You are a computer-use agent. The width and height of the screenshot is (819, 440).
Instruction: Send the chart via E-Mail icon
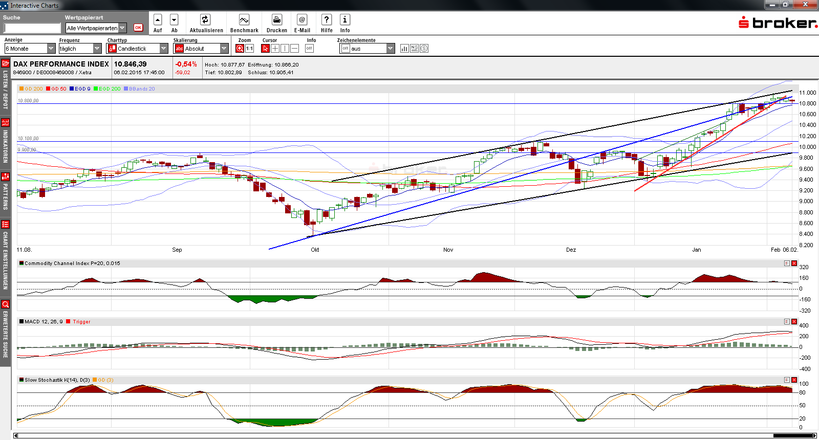pyautogui.click(x=302, y=20)
